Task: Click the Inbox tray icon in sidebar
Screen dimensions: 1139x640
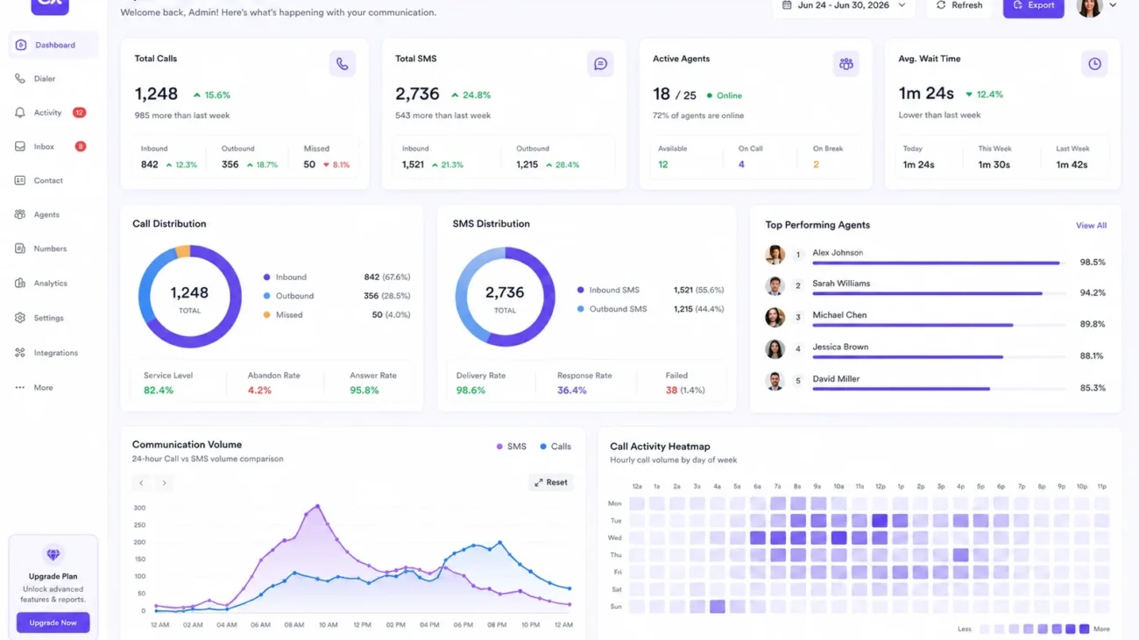Action: click(20, 147)
